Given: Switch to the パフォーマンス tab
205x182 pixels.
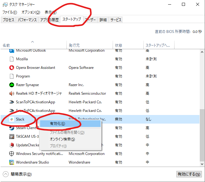Looking at the screenshot, I should (27, 20).
